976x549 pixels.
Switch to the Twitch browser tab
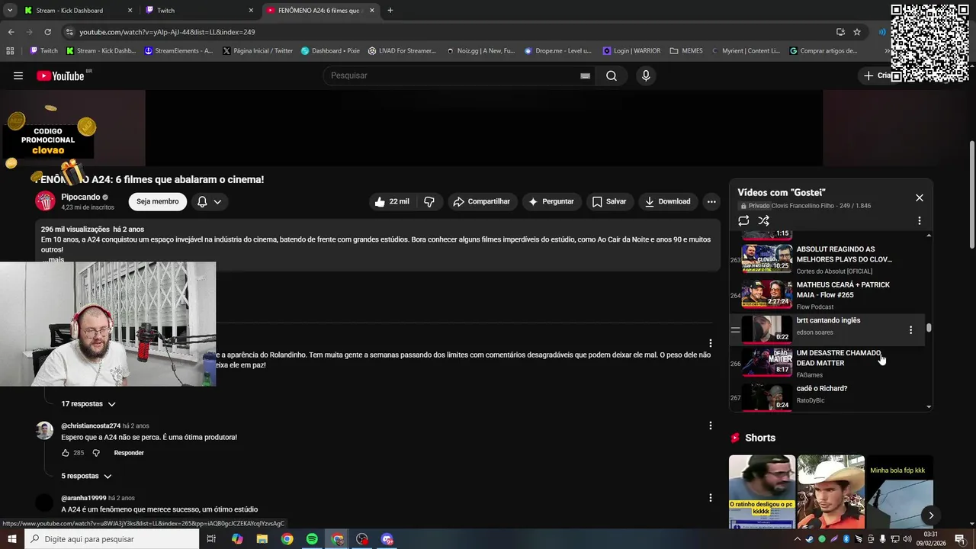point(200,11)
